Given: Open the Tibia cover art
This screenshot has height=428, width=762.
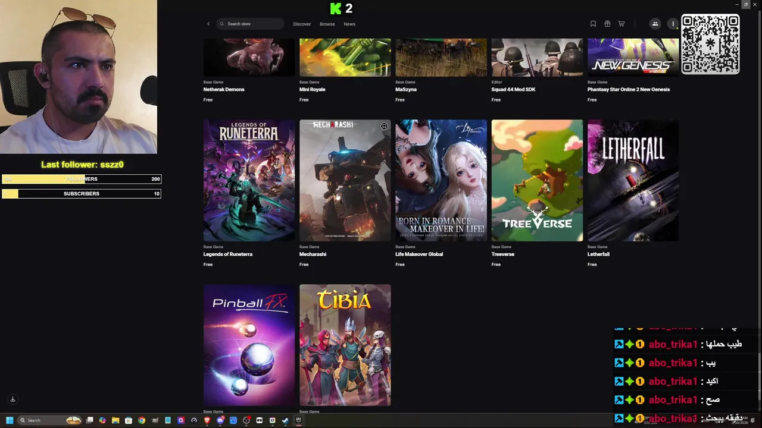Looking at the screenshot, I should [345, 345].
